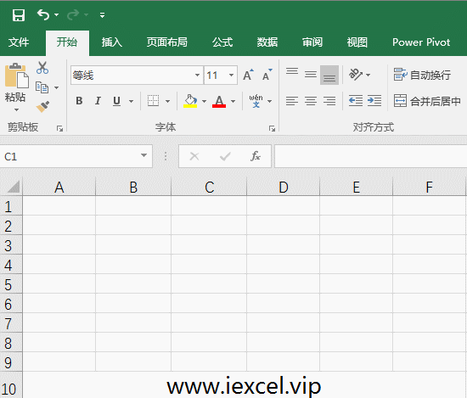Open the 等线 font name dropdown

pos(198,75)
